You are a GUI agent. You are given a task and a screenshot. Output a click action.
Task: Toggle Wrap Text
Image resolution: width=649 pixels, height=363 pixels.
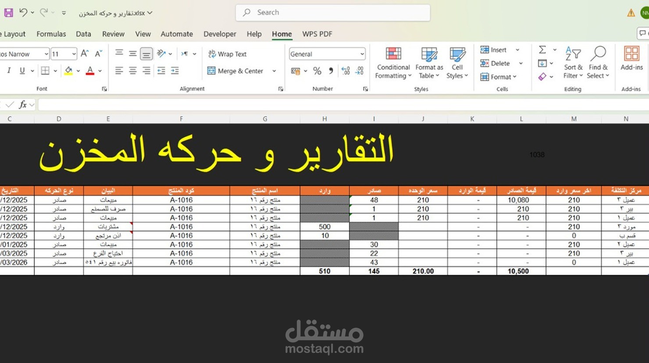tap(227, 54)
